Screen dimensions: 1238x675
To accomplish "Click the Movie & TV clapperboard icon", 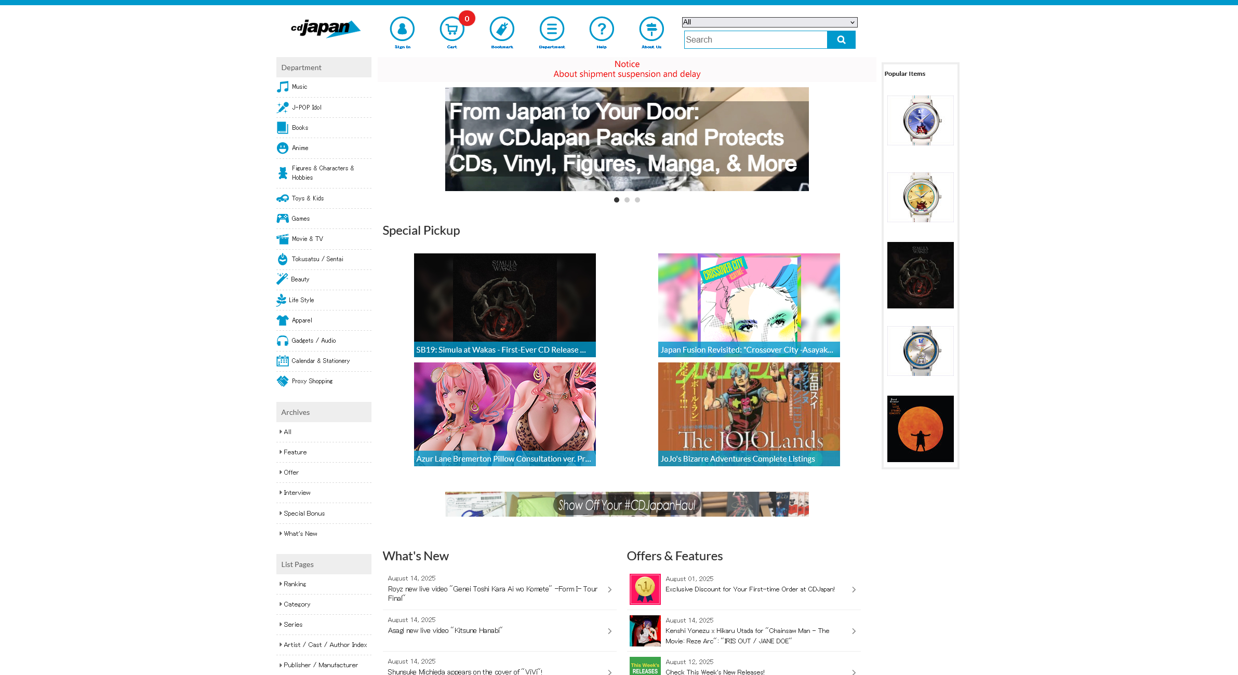I will 283,239.
